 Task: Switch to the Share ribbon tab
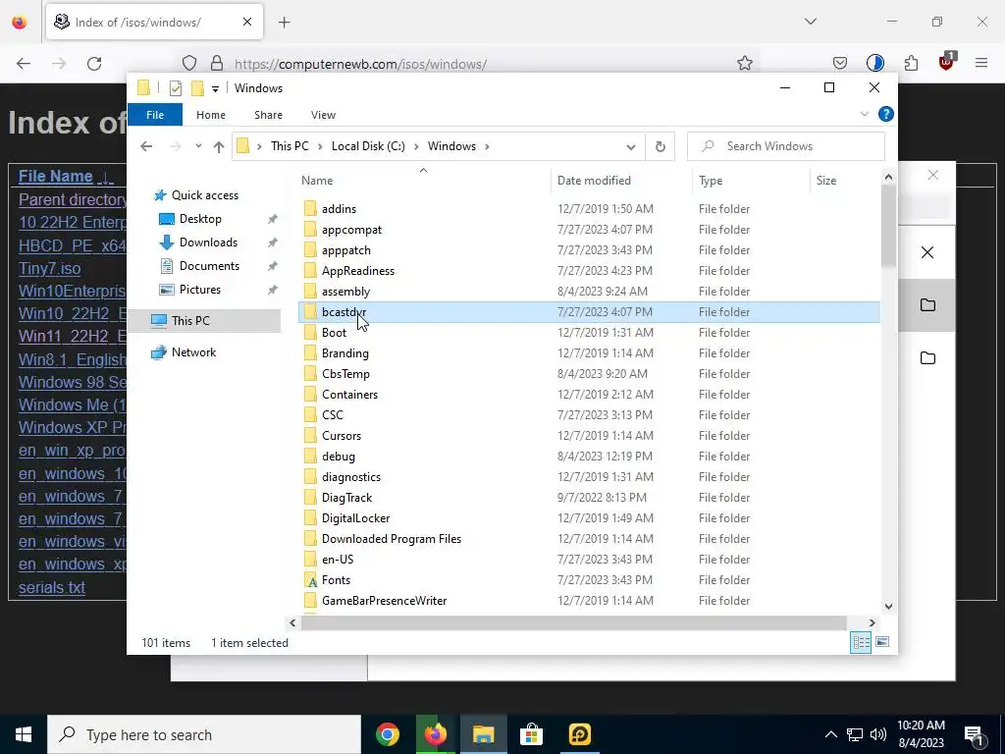(x=268, y=115)
